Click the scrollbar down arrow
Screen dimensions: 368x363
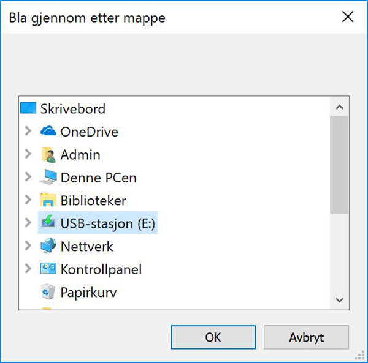(x=339, y=300)
